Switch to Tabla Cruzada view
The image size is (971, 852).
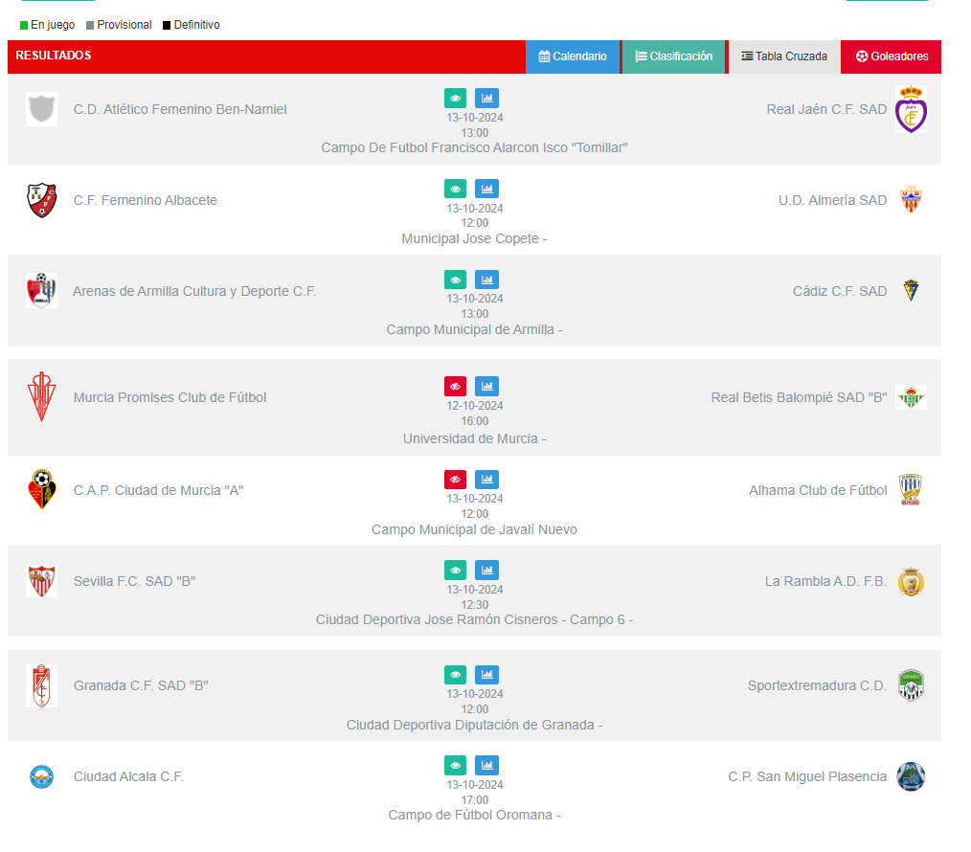[784, 56]
